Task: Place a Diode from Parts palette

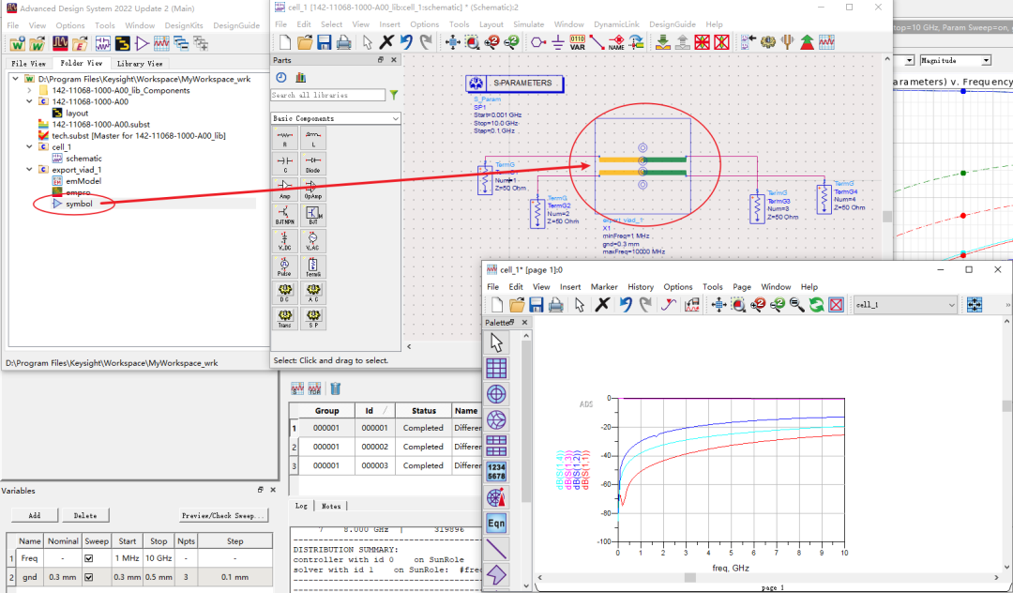Action: (312, 164)
